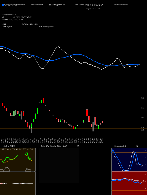Click the 'ADX signal:' label
The image size is (147, 195).
point(7,27)
